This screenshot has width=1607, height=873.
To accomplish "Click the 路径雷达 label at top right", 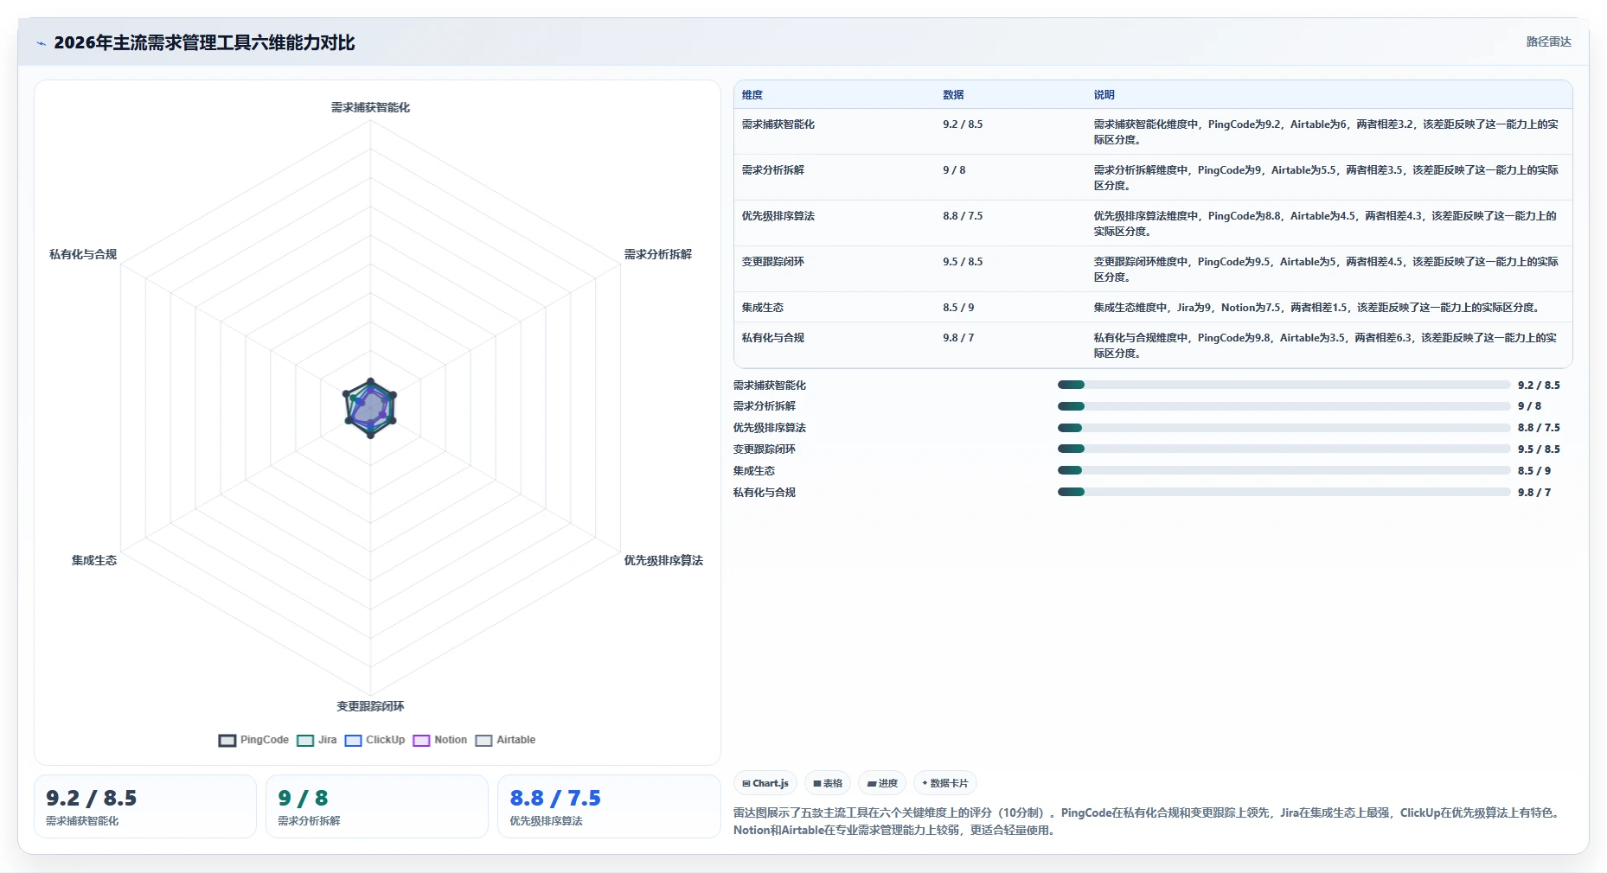I will [x=1548, y=41].
